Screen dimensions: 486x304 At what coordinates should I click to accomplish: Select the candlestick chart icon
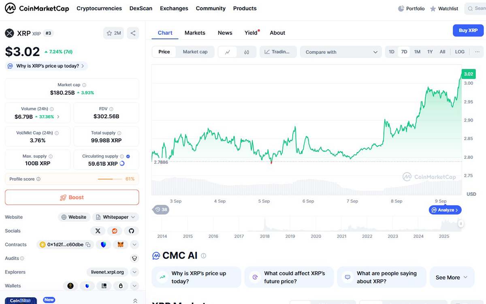click(x=247, y=52)
